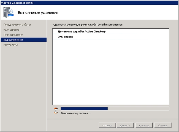Click the 'Удалить' button
The width and height of the screenshot is (179, 132).
tap(144, 125)
